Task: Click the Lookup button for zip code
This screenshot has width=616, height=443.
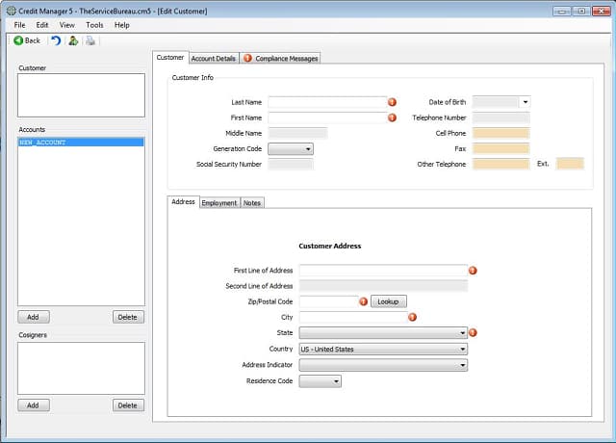Action: click(389, 301)
